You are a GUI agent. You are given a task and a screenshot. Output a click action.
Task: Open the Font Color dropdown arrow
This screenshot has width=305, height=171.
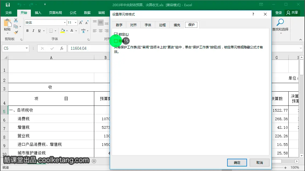point(76,31)
